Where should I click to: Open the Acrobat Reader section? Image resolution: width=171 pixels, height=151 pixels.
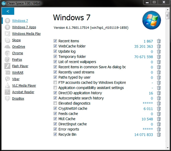[x=23, y=92]
